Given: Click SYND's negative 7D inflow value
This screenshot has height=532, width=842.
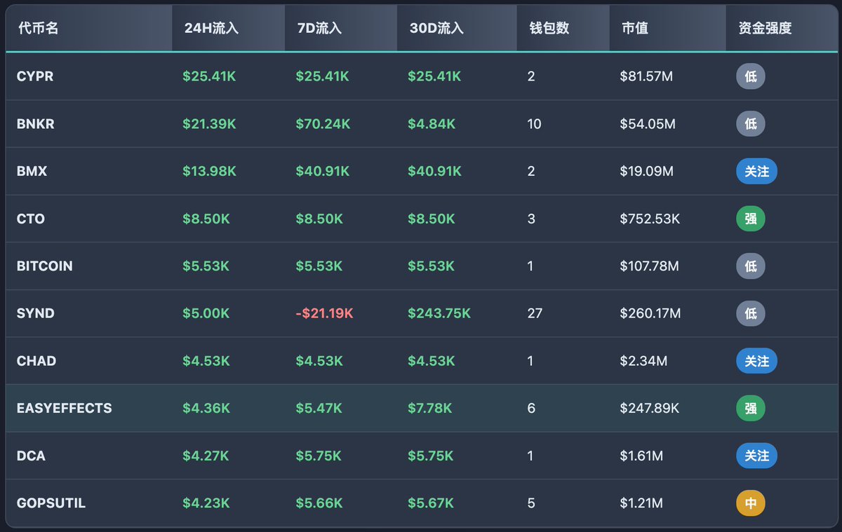Looking at the screenshot, I should [324, 313].
